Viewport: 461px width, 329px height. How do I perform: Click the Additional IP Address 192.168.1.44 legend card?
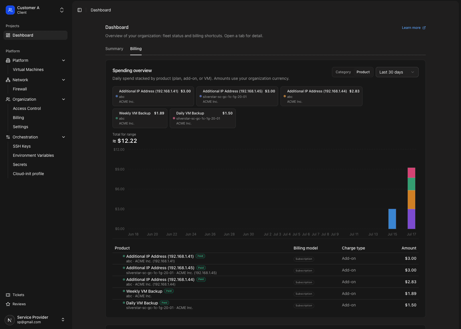321,96
